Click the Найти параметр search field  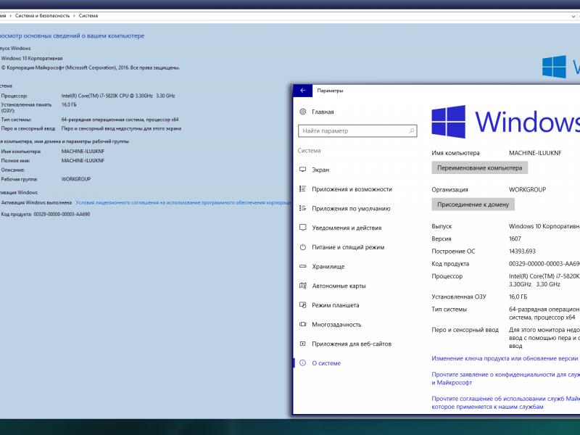coord(357,131)
